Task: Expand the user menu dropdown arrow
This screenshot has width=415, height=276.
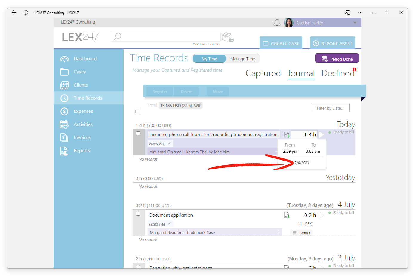Action: point(355,23)
